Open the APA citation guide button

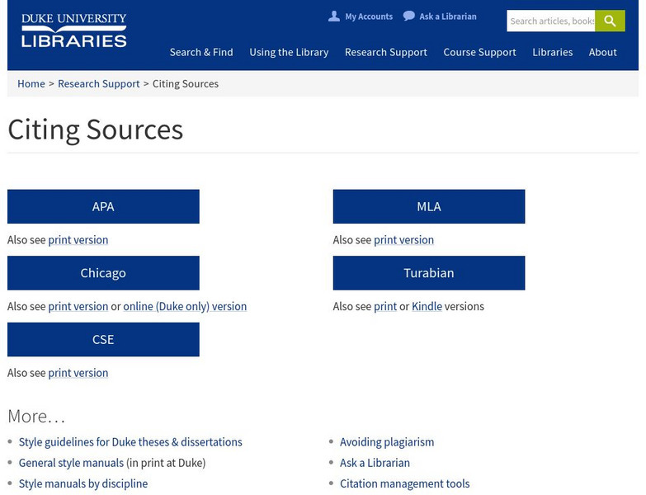tap(103, 206)
